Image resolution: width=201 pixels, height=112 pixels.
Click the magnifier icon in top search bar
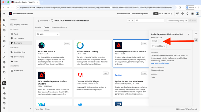pos(137,21)
